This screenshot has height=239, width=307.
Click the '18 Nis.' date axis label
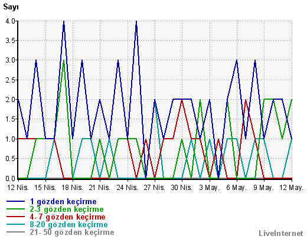(x=73, y=188)
